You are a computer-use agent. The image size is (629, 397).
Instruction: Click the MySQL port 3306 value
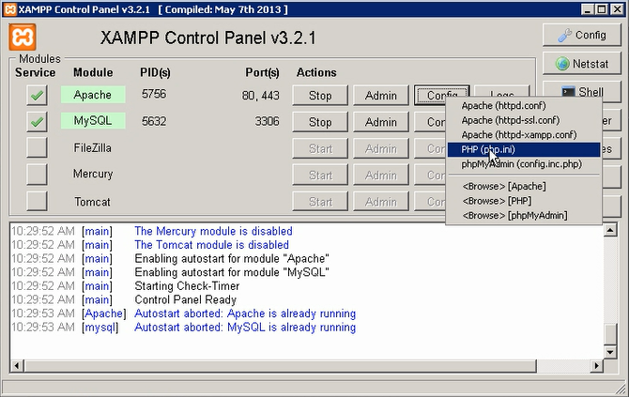pyautogui.click(x=267, y=121)
